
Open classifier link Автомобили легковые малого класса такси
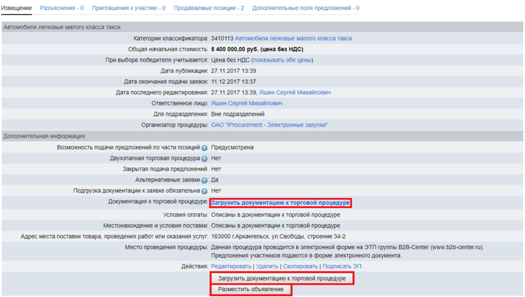pos(293,39)
